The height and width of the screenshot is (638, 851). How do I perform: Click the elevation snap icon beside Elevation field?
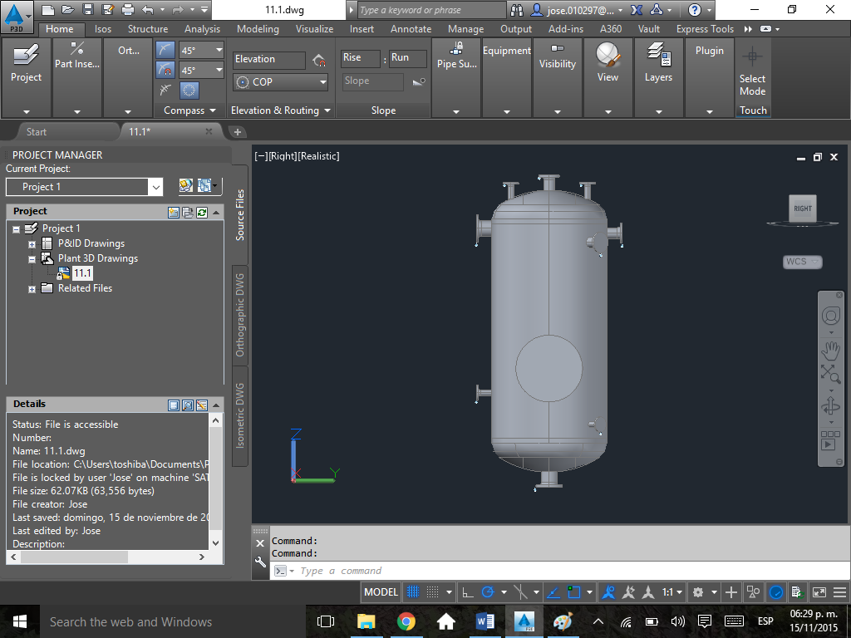pos(320,60)
